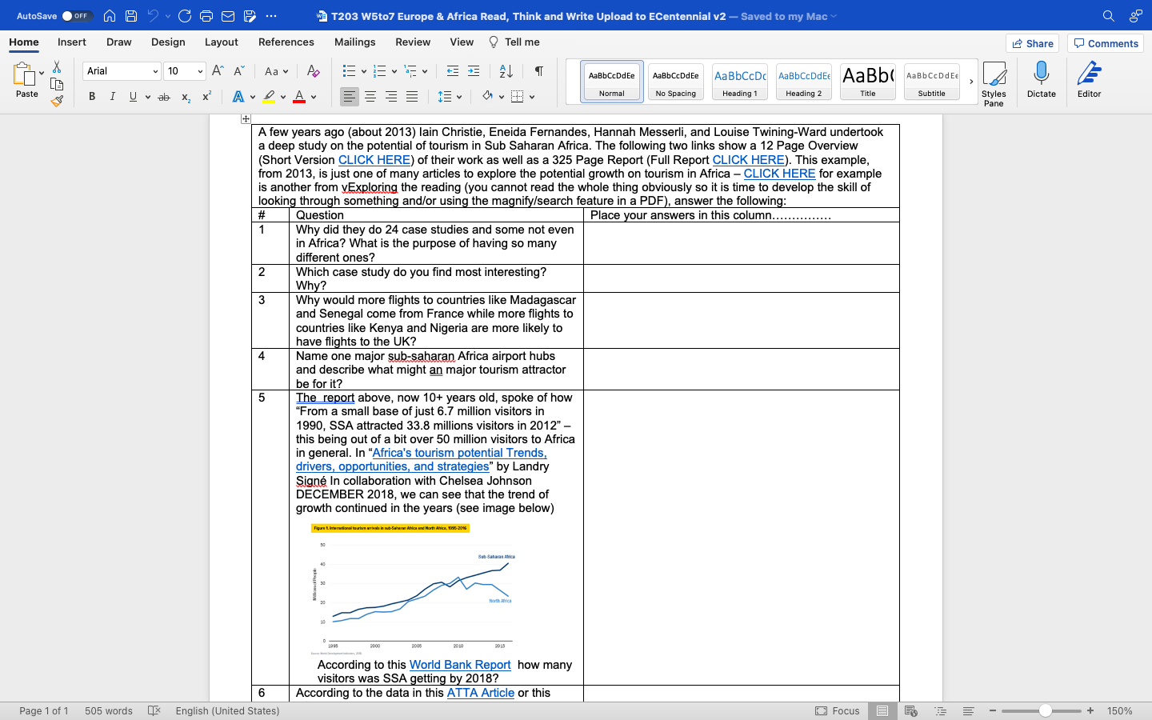
Task: Expand the styles gallery arrow
Action: coord(971,82)
